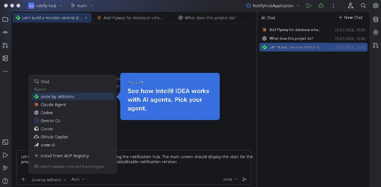Open AI assistant spiral icon in right sidebar
Image resolution: width=381 pixels, height=187 pixels.
tap(376, 32)
